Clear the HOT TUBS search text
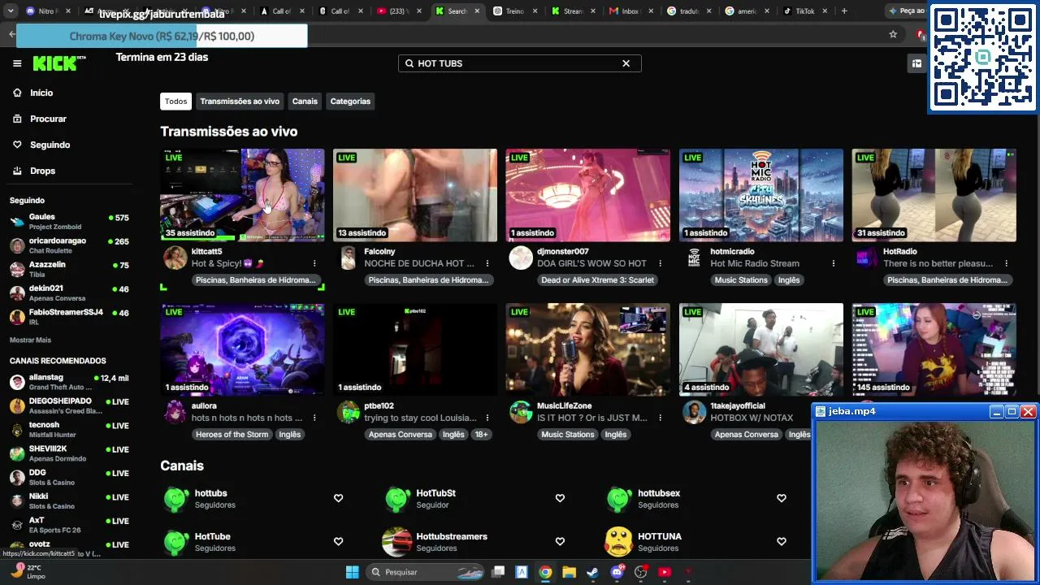Viewport: 1040px width, 585px height. click(x=626, y=63)
